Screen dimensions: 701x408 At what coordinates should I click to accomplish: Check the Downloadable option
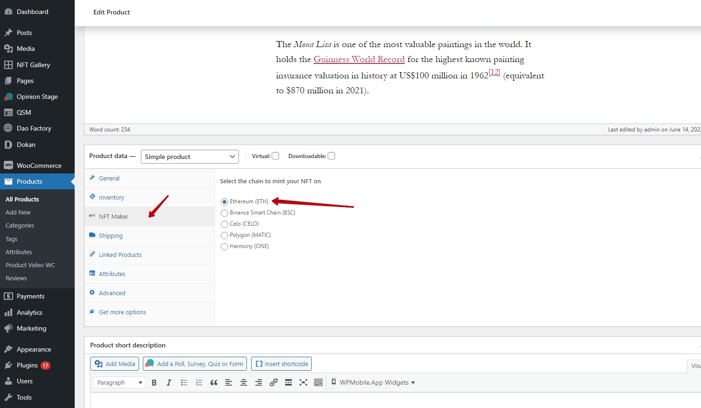point(331,156)
